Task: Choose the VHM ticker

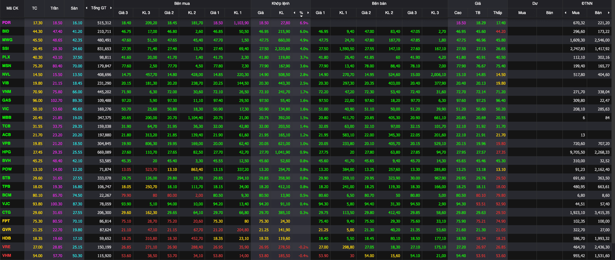Action: point(7,256)
